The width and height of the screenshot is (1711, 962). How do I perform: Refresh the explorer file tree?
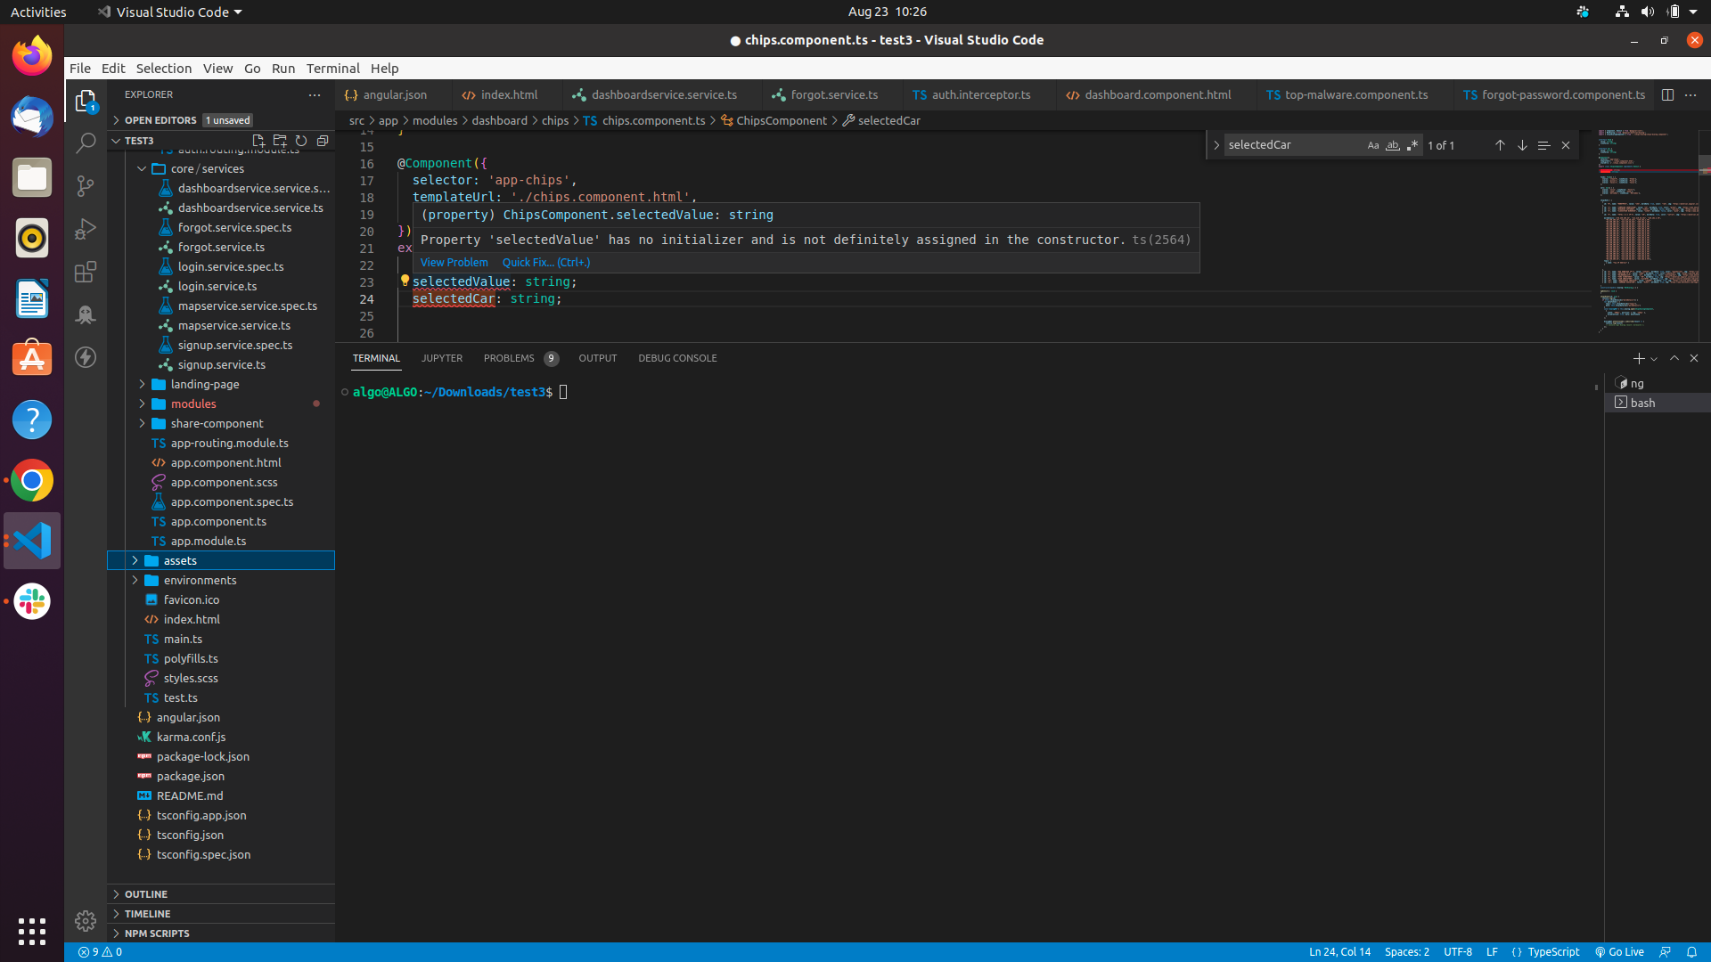(301, 141)
